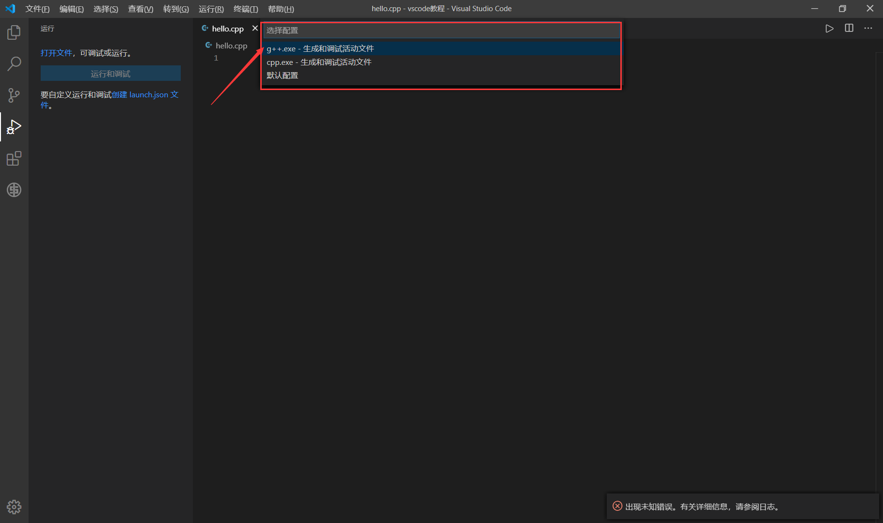Viewport: 883px width, 523px height.
Task: Open the 选择(S) menu
Action: pos(106,9)
